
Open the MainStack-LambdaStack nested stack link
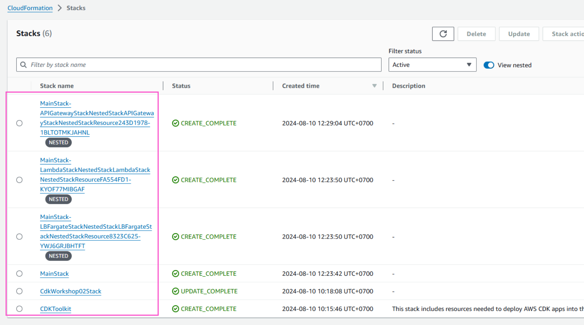click(95, 175)
